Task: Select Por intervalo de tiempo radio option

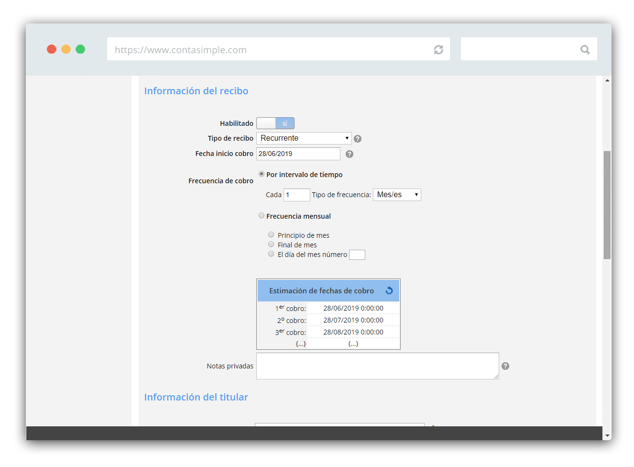Action: coord(262,174)
